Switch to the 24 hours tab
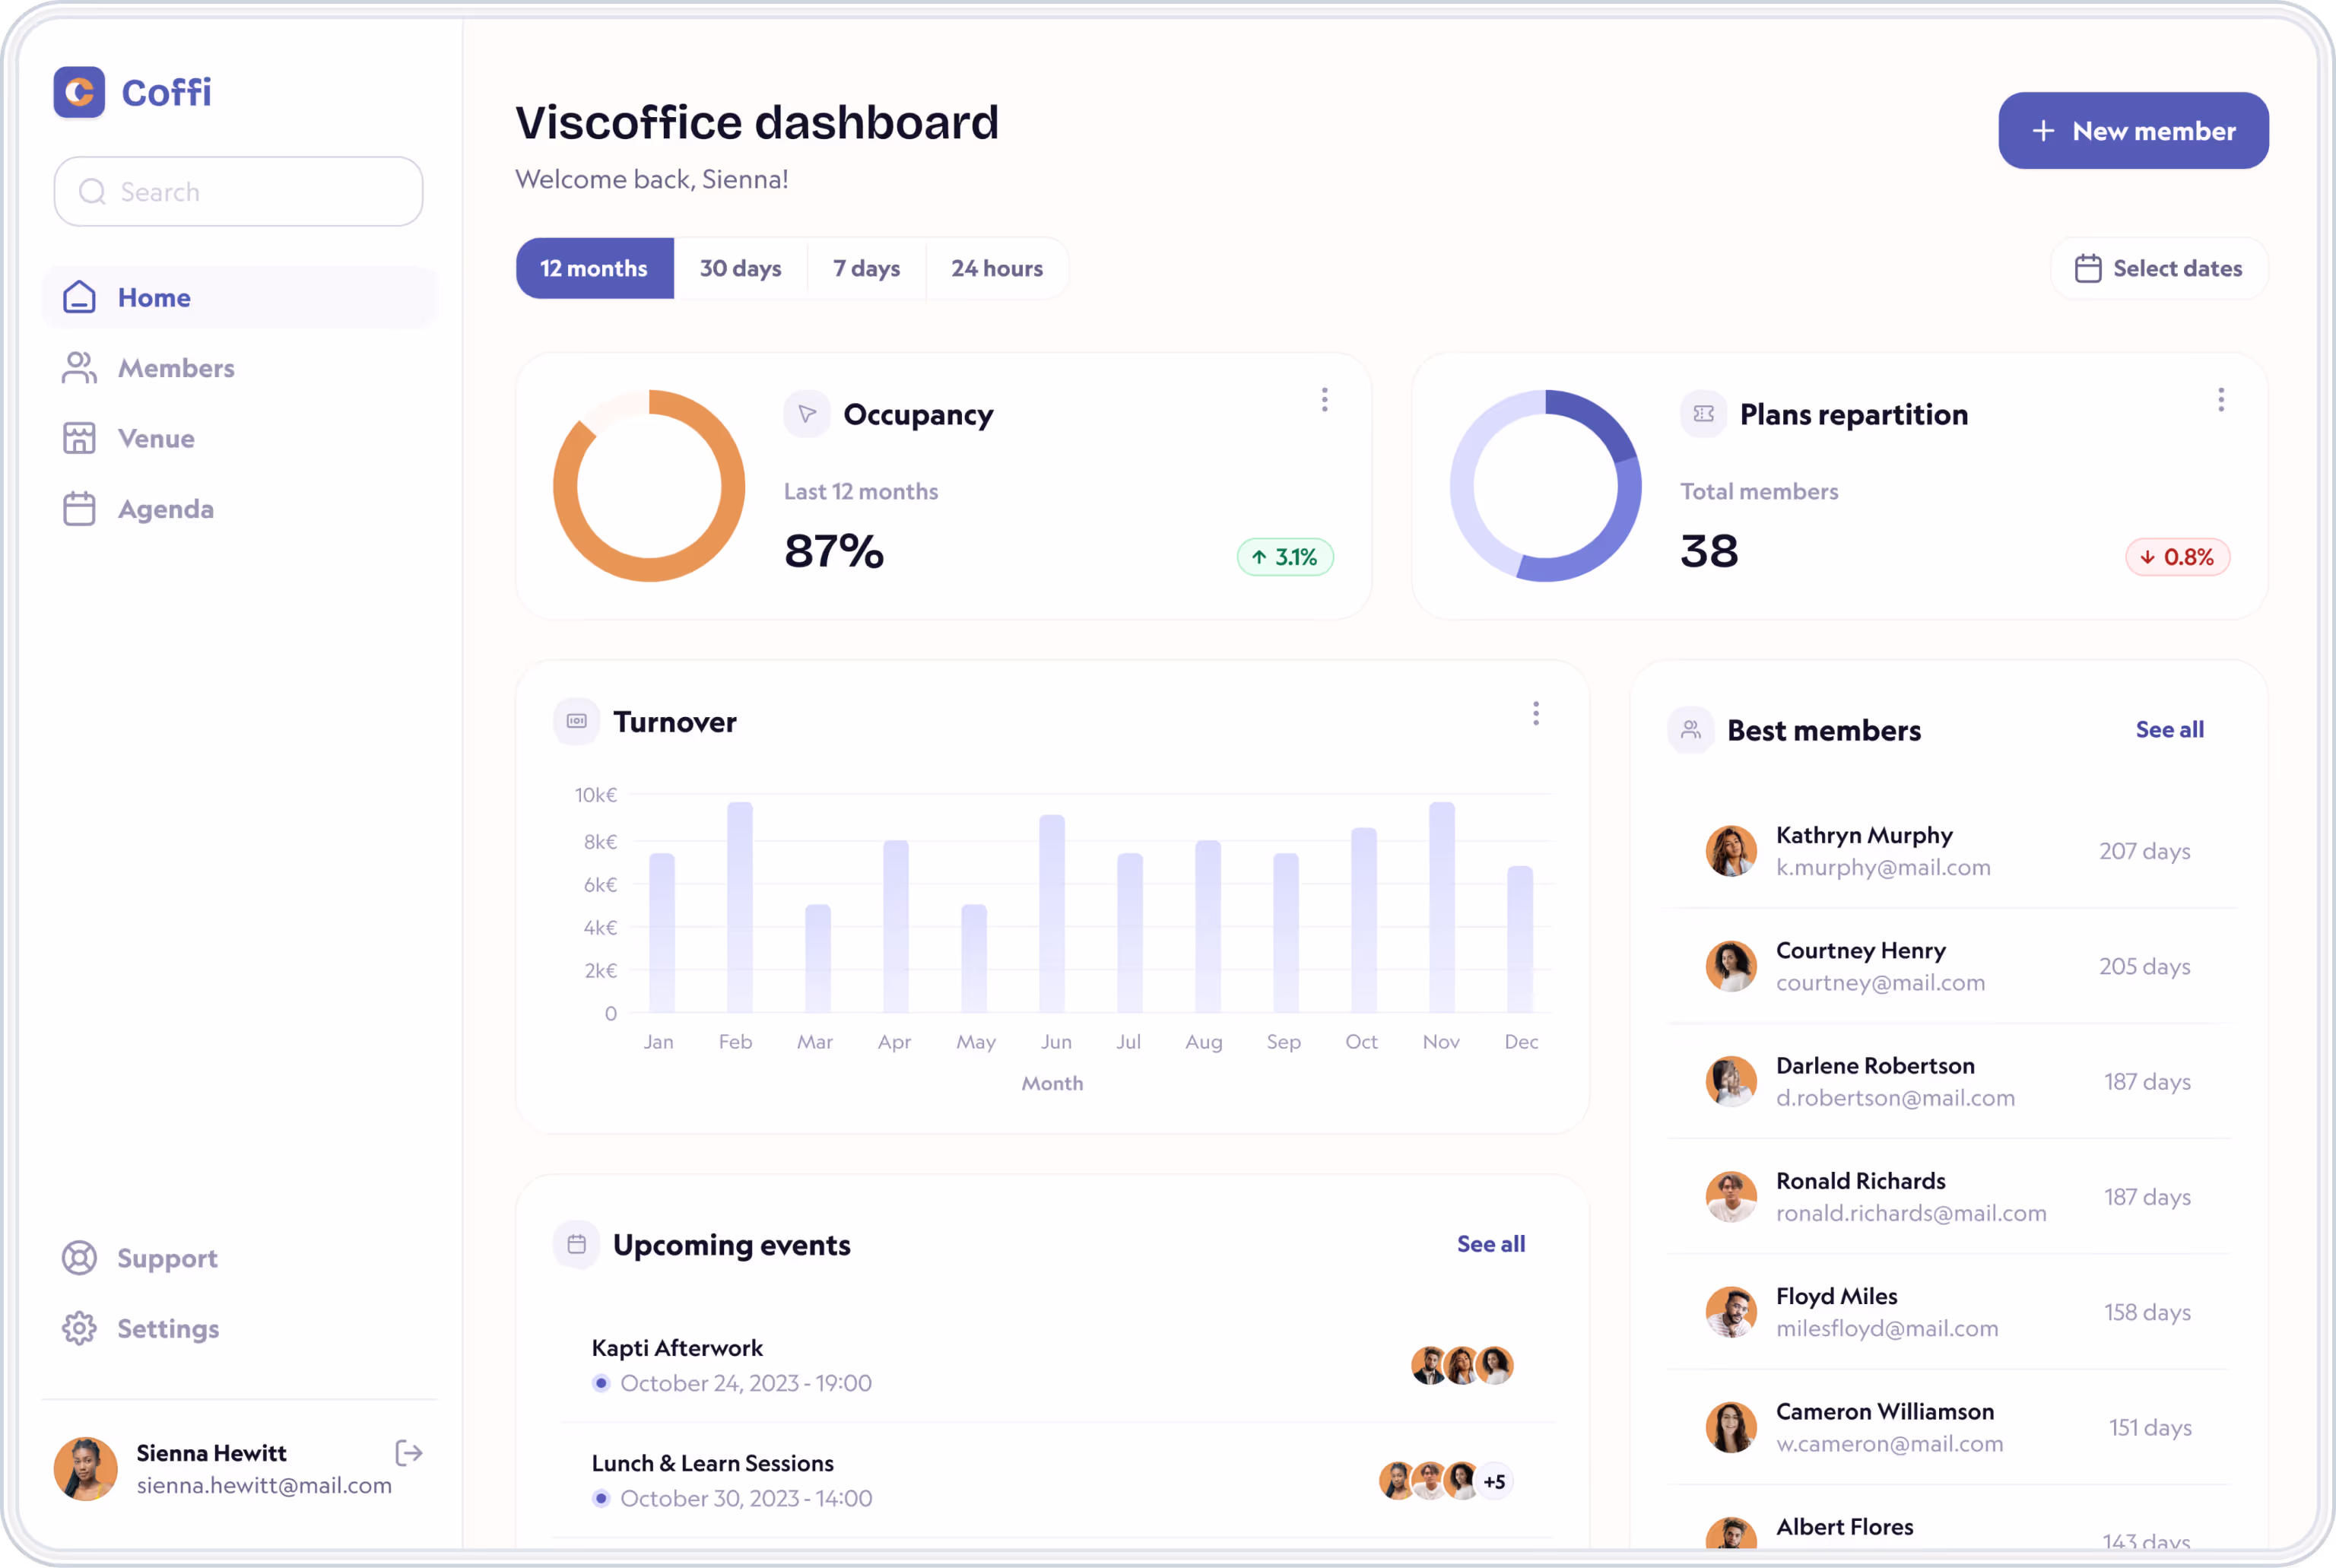This screenshot has height=1568, width=2336. (x=996, y=268)
